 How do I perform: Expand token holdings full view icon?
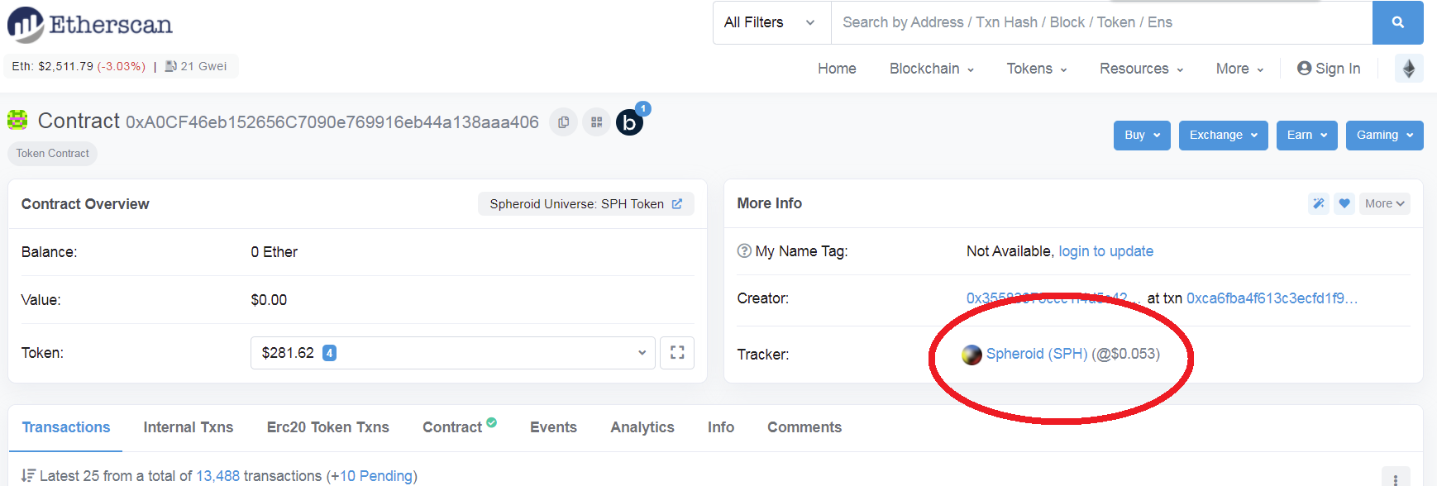(677, 353)
